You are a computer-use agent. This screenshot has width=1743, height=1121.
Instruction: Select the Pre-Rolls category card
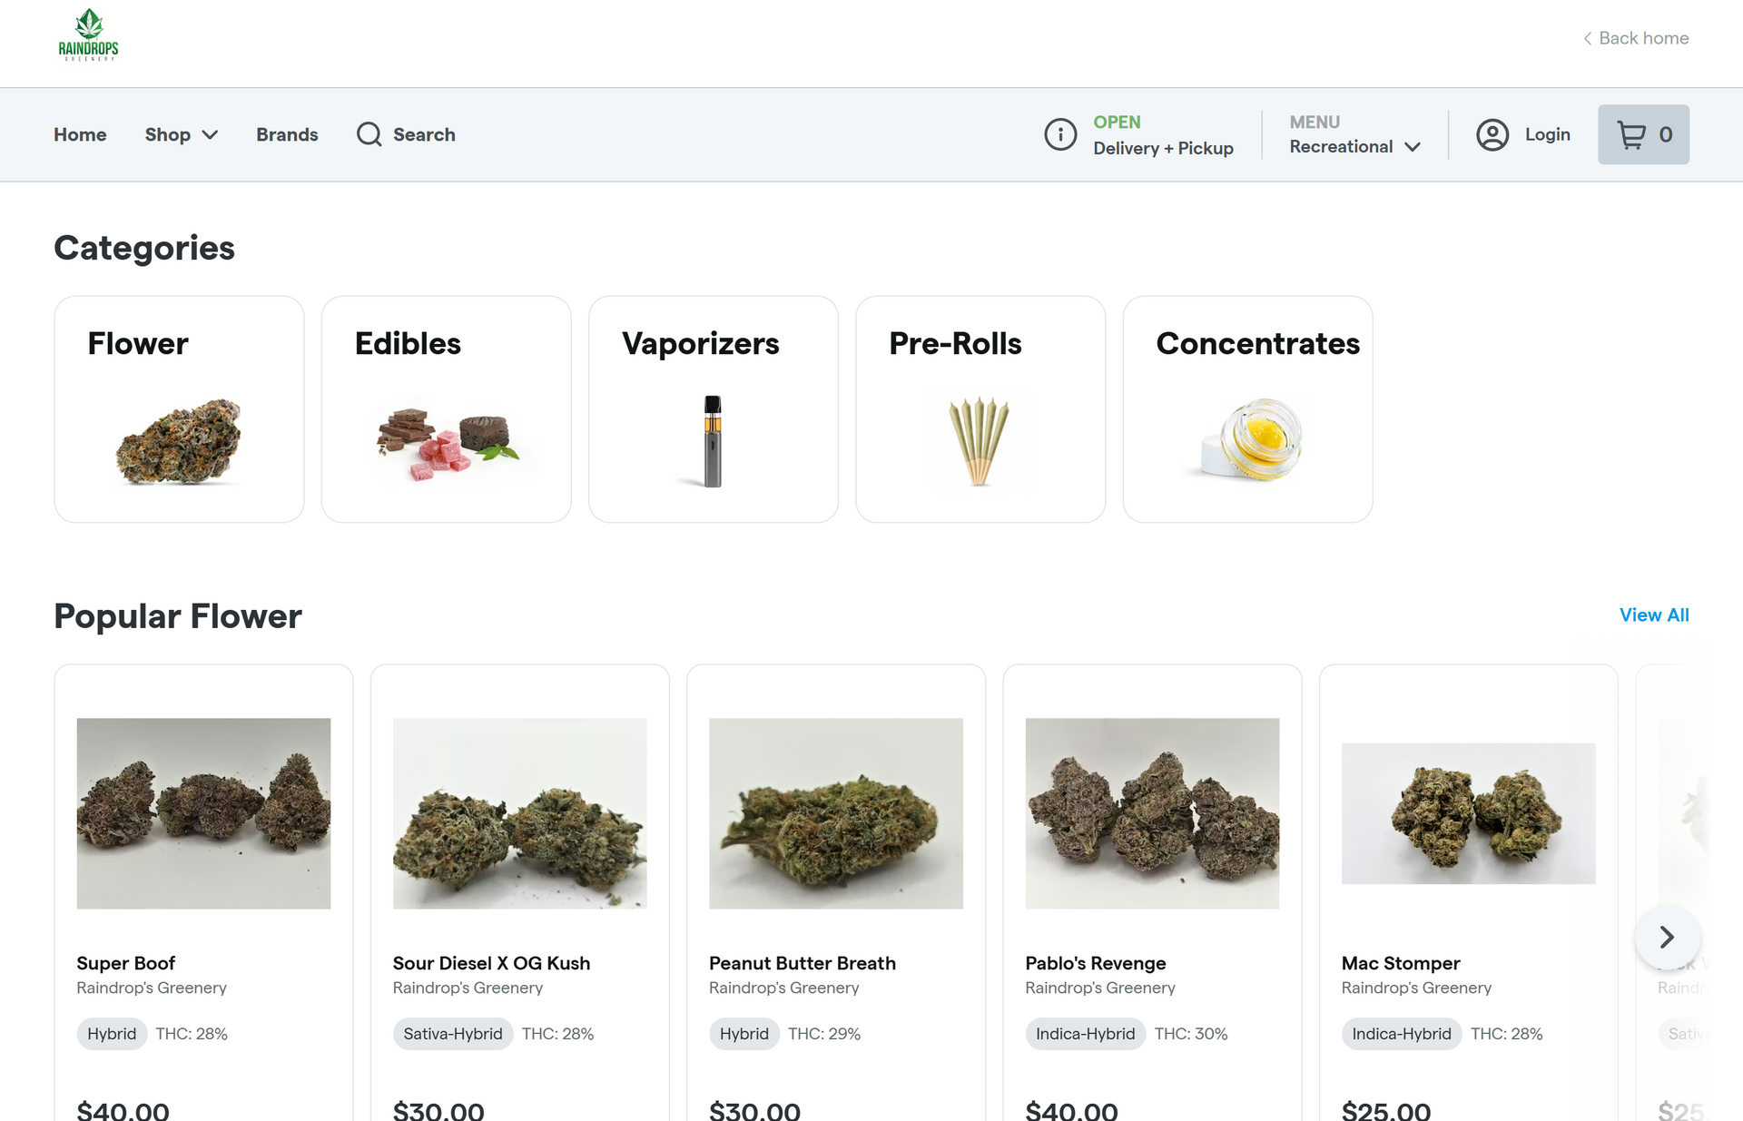click(x=980, y=409)
